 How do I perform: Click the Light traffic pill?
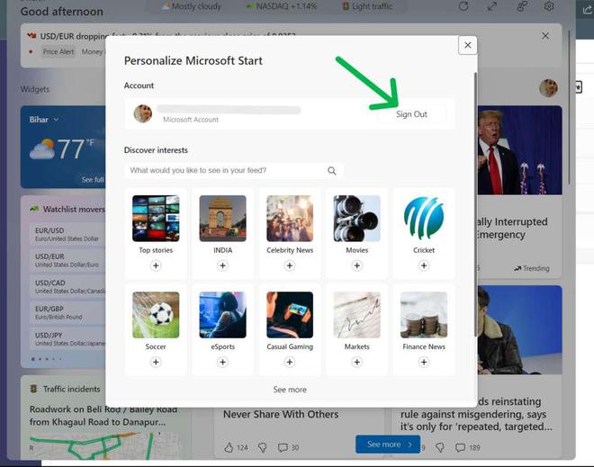[x=367, y=6]
